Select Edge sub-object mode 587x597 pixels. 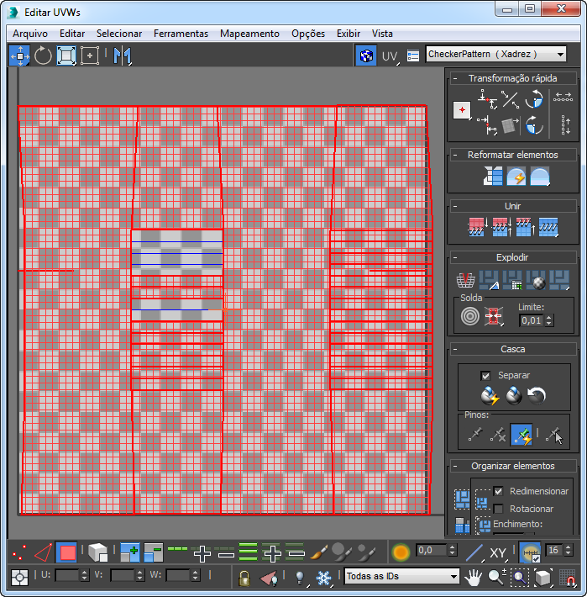[43, 552]
